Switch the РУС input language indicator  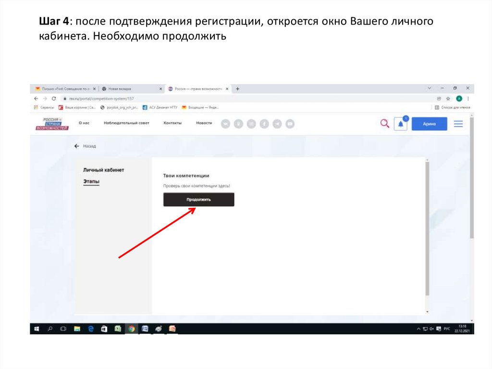coord(447,329)
